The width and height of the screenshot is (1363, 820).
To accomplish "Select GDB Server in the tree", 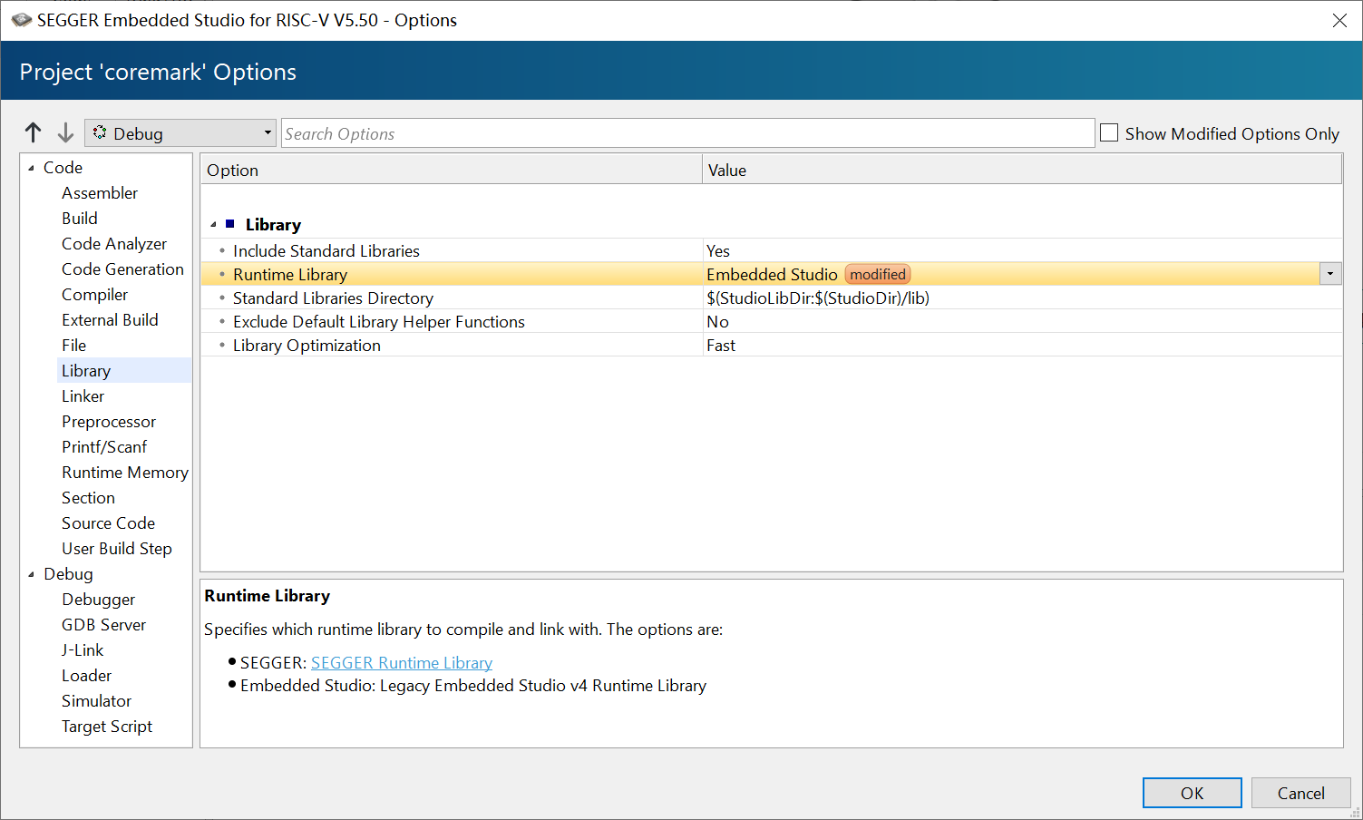I will 103,625.
